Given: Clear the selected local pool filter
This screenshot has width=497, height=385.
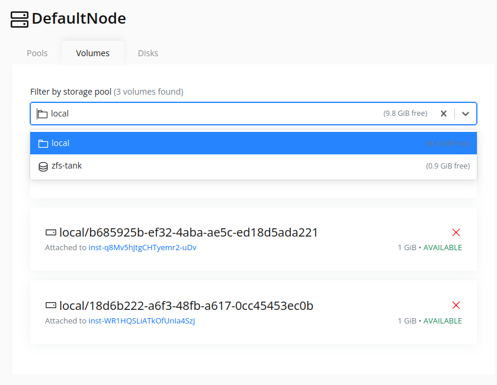Looking at the screenshot, I should pyautogui.click(x=444, y=114).
